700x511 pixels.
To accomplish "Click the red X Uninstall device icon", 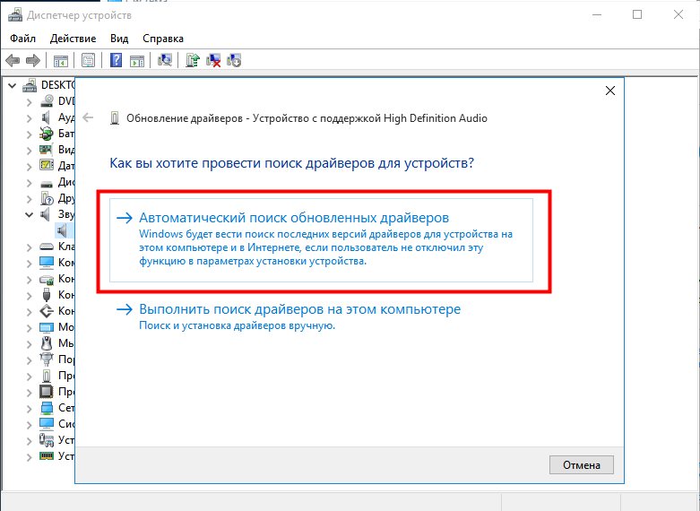I will pyautogui.click(x=213, y=60).
